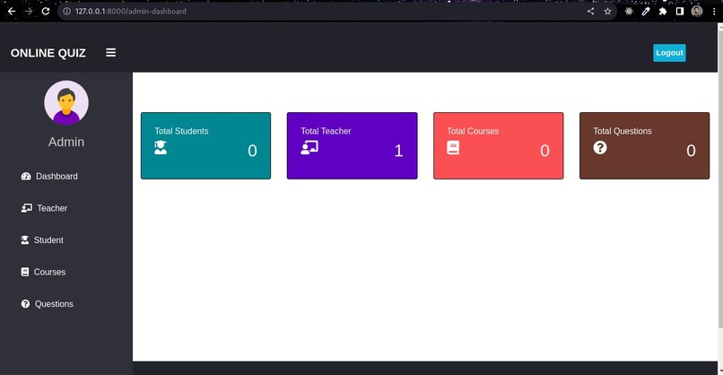Click the Questions help icon in sidebar
Image resolution: width=723 pixels, height=375 pixels.
(x=25, y=304)
